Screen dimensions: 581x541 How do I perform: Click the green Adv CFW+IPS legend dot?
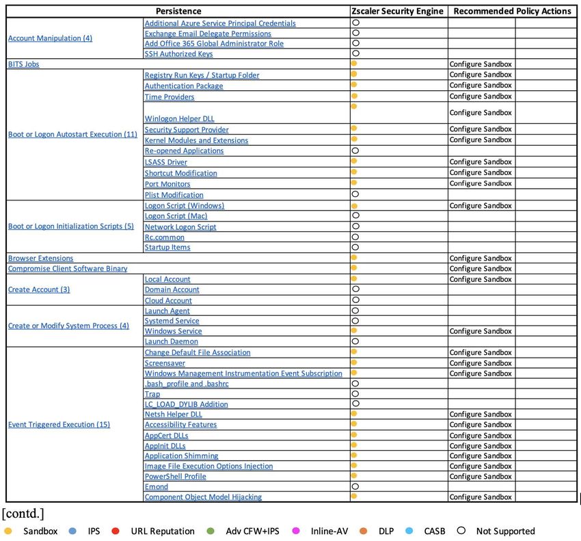coord(211,531)
